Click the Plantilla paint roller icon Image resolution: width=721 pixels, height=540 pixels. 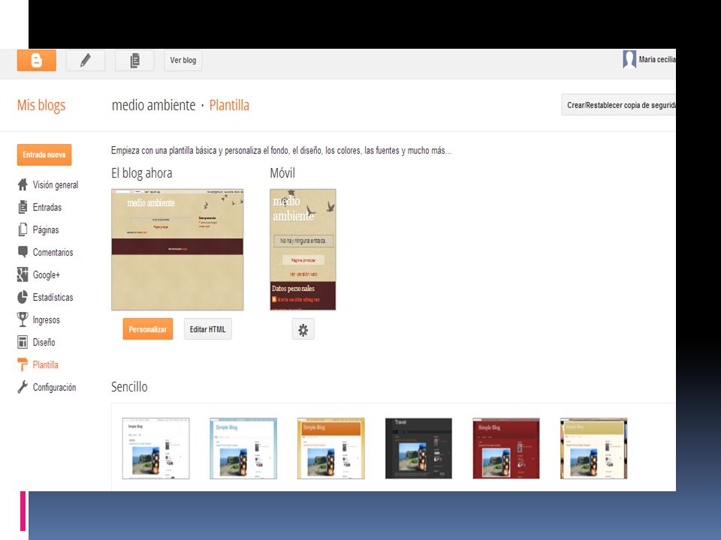click(x=23, y=364)
